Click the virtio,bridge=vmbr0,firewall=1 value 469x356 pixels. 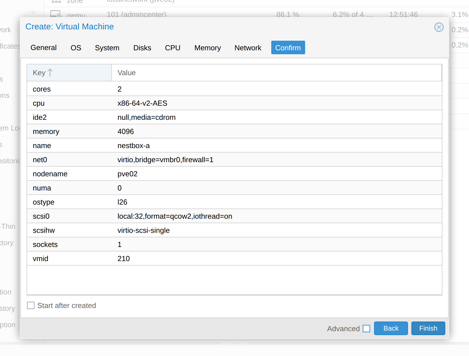pos(166,160)
